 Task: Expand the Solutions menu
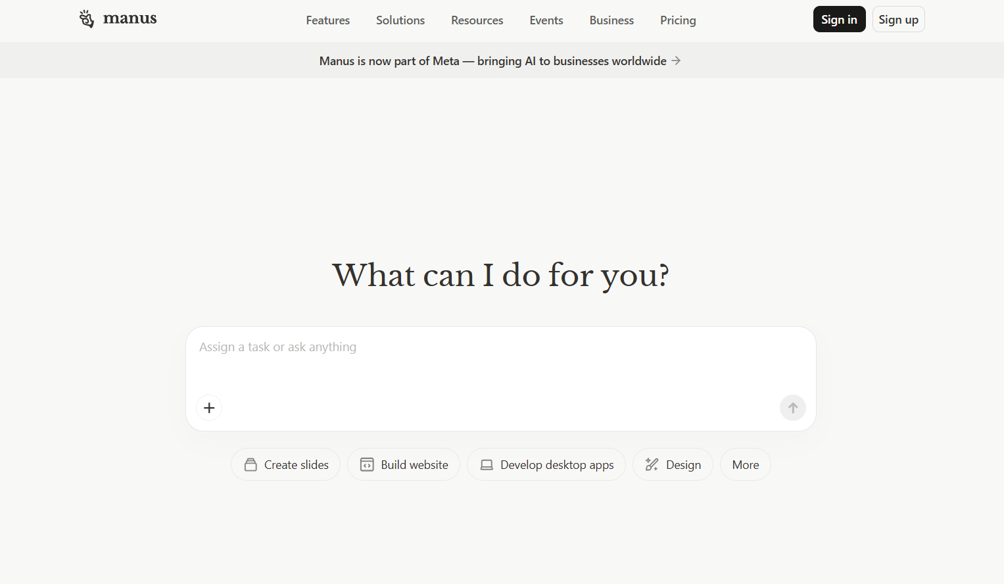pyautogui.click(x=400, y=20)
